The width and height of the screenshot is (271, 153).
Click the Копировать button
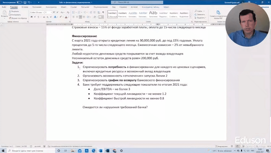point(15,15)
